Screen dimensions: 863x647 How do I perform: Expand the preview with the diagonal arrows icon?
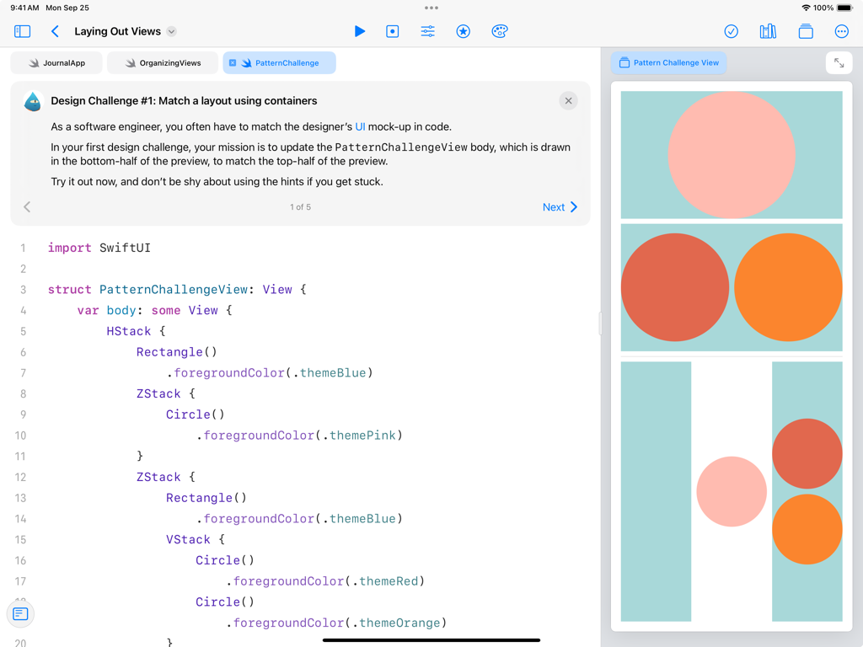click(839, 62)
